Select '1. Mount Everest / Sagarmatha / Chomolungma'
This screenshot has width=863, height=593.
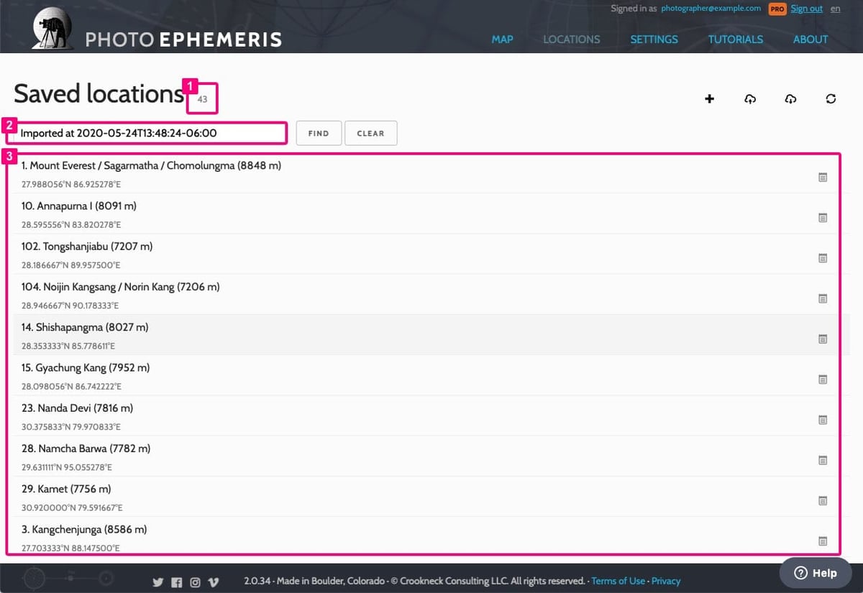[x=151, y=165]
